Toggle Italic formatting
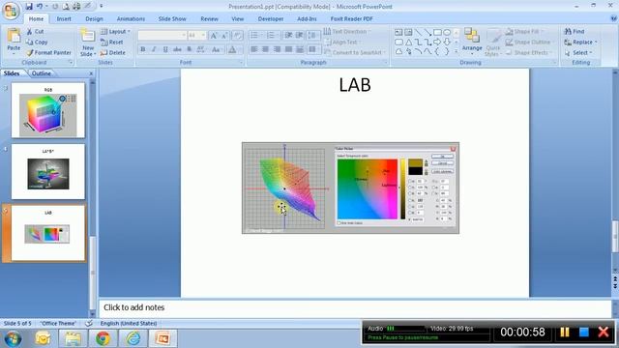 point(154,49)
